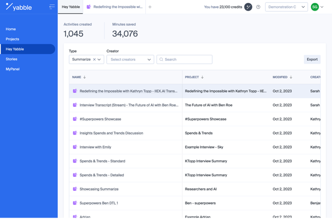The height and width of the screenshot is (219, 332).
Task: Click the icon beside Spends & Trends - Standard
Action: click(75, 161)
